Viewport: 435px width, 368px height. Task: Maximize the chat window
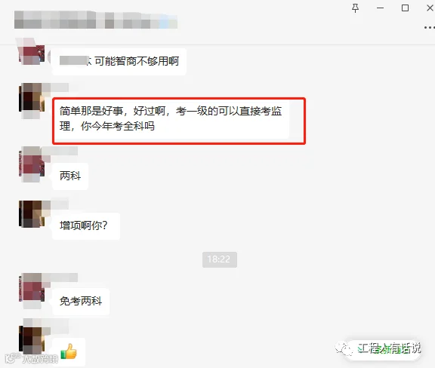click(x=405, y=8)
